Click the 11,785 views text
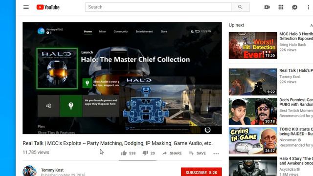313x176 pixels. click(36, 152)
